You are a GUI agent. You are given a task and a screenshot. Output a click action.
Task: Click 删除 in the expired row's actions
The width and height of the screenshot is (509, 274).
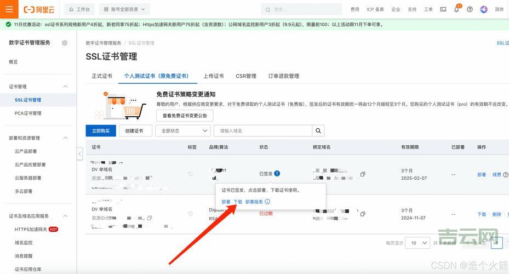pyautogui.click(x=496, y=214)
